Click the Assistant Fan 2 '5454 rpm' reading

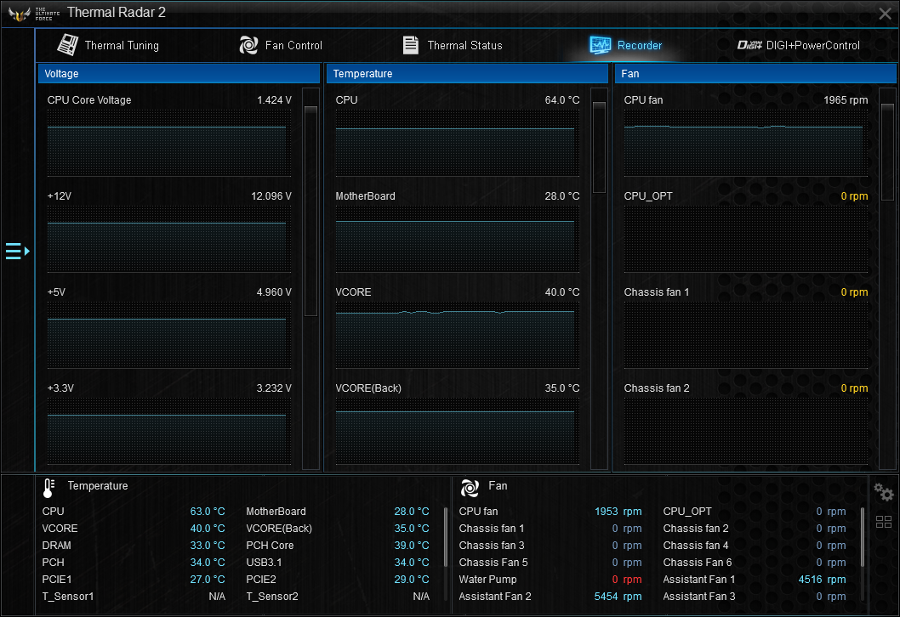[x=618, y=597]
